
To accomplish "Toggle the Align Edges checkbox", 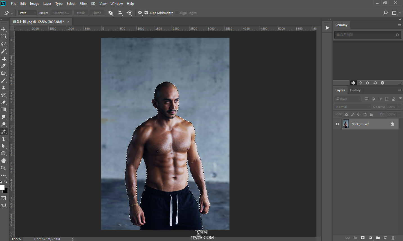I will (x=176, y=13).
